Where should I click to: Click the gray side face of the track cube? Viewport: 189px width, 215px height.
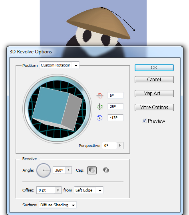[72, 112]
